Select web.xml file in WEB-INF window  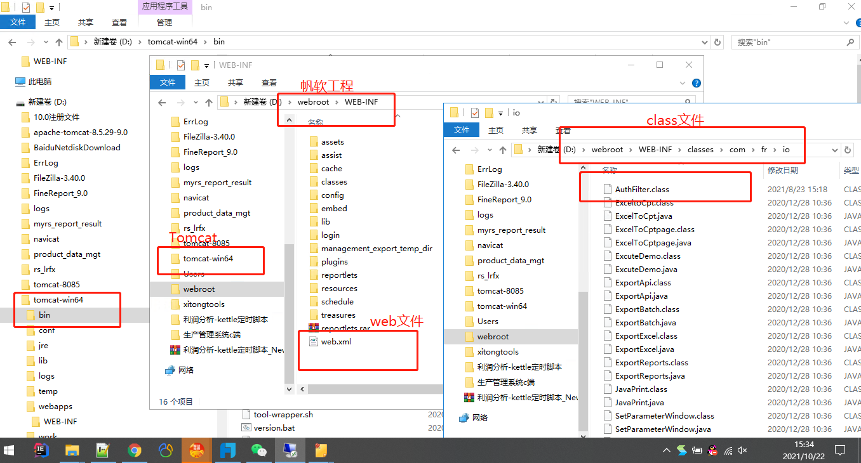336,342
